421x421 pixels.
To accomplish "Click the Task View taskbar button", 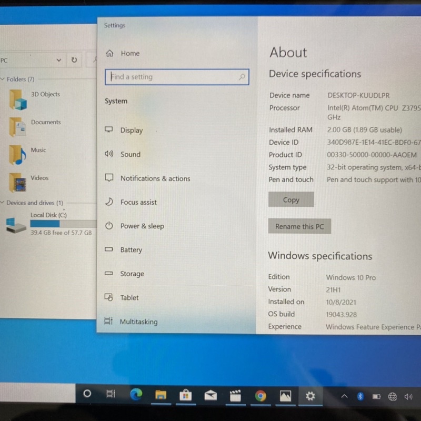I will tap(111, 394).
